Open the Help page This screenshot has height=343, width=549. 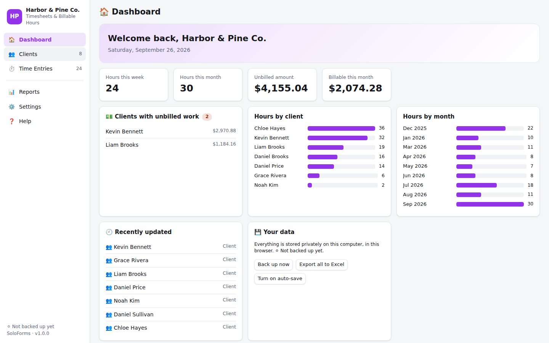pos(45,121)
